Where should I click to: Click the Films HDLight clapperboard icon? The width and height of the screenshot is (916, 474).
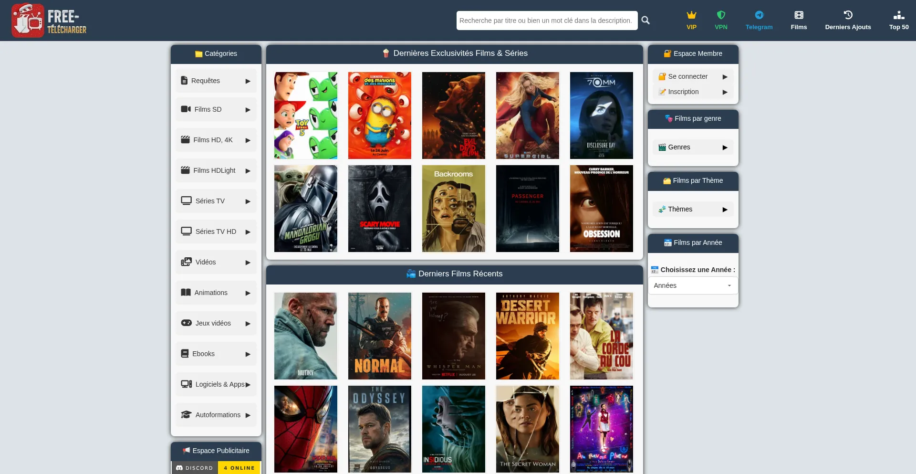point(185,170)
